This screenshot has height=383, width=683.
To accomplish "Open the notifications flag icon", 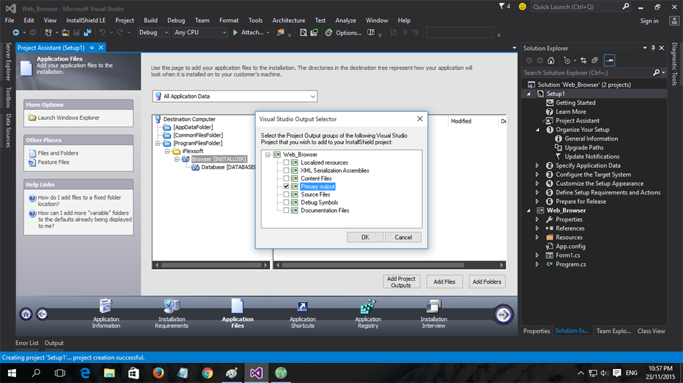I will click(x=502, y=7).
